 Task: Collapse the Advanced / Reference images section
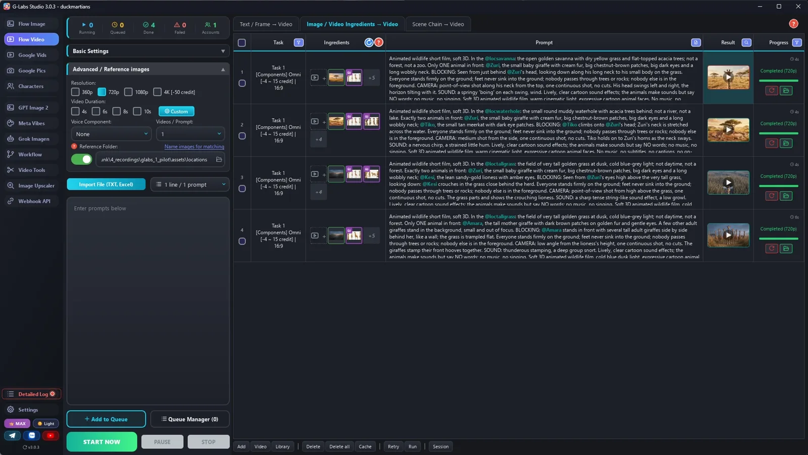(148, 69)
